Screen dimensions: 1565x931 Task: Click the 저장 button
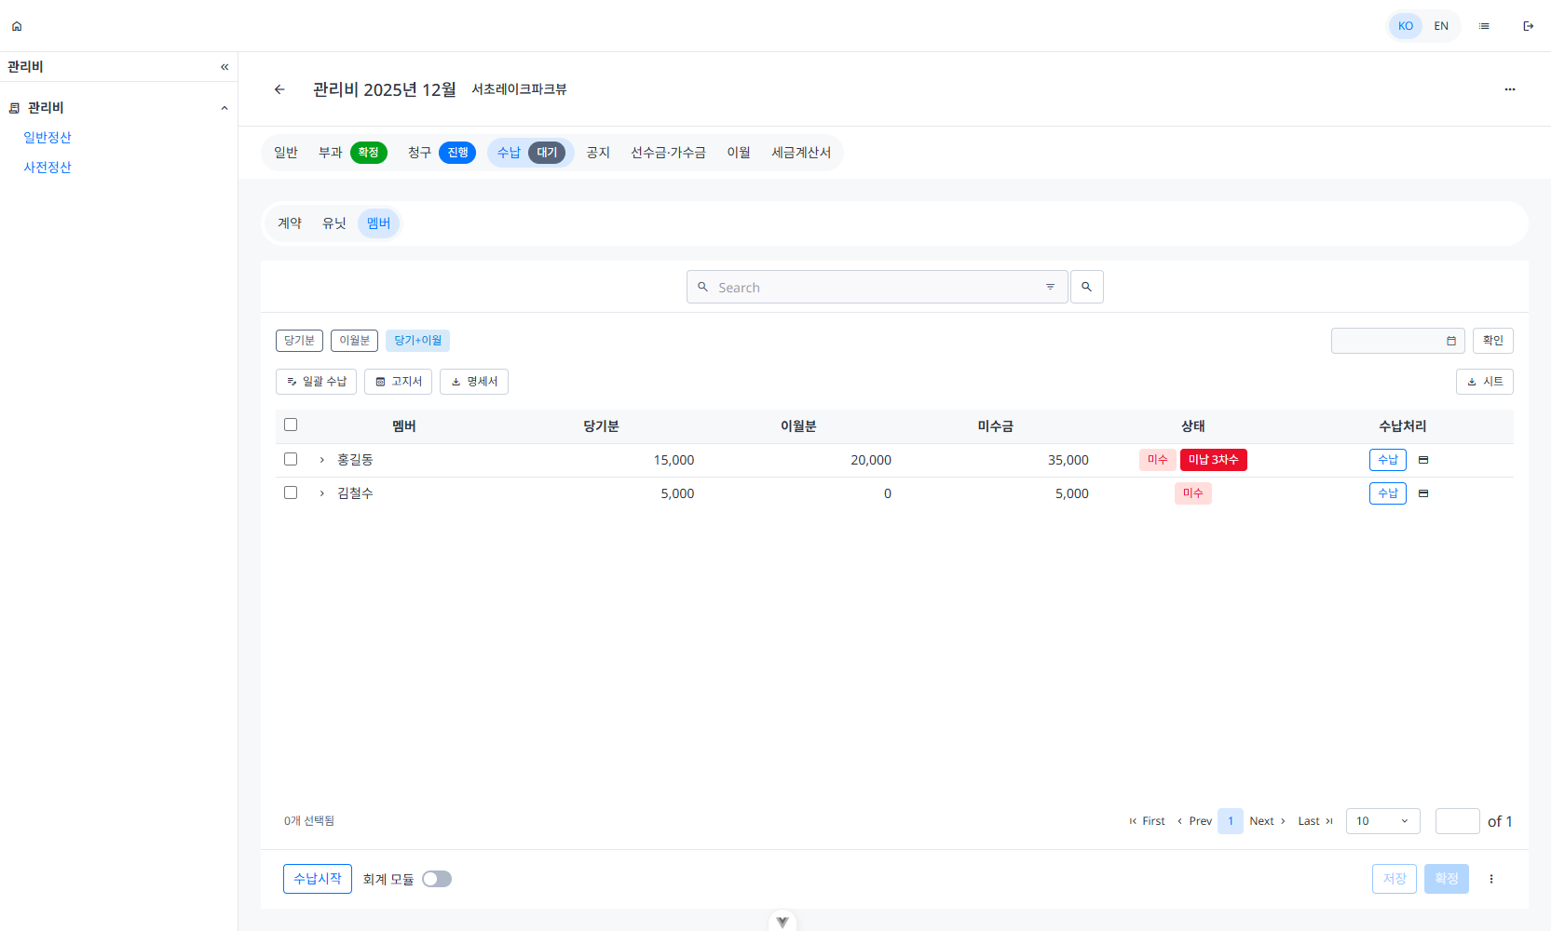[1395, 879]
